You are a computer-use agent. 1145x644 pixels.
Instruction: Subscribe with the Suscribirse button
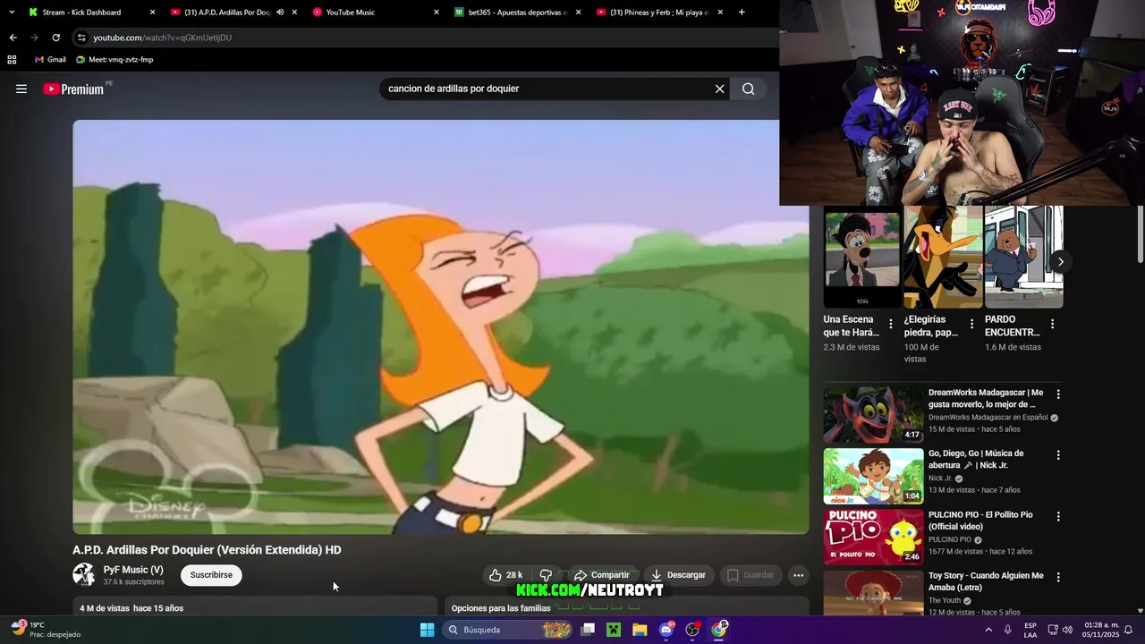211,575
